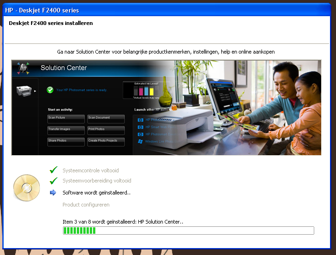Click the green checkmark beside Systeemvoorbereiding voltooid
Screen dimensions: 336x255
coord(54,181)
